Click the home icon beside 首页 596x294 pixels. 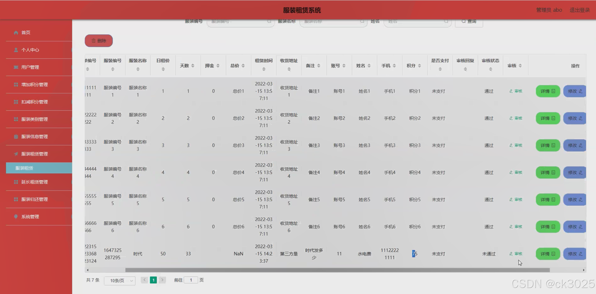tap(16, 32)
